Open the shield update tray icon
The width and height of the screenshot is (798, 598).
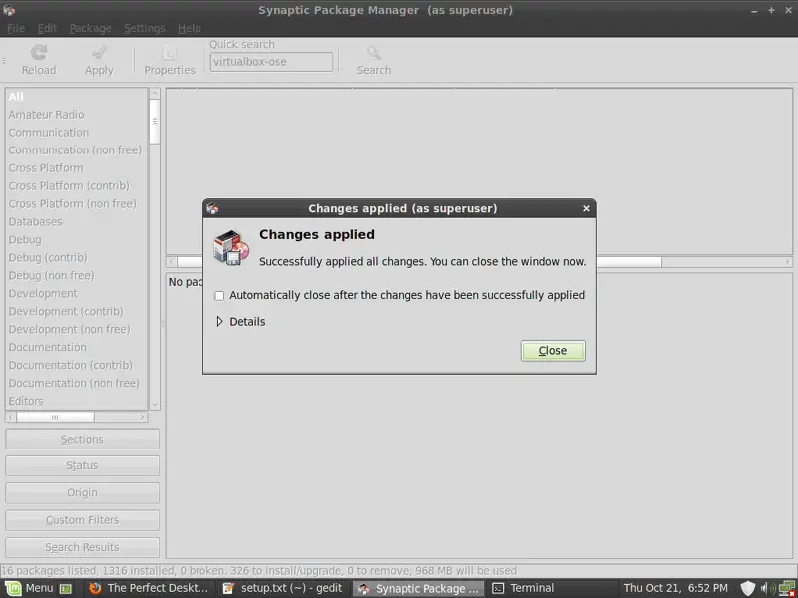(x=747, y=588)
